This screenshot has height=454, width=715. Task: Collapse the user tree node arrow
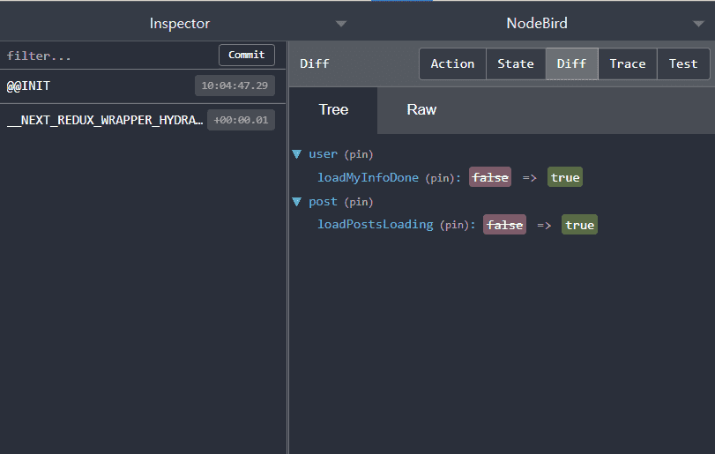[x=297, y=154]
